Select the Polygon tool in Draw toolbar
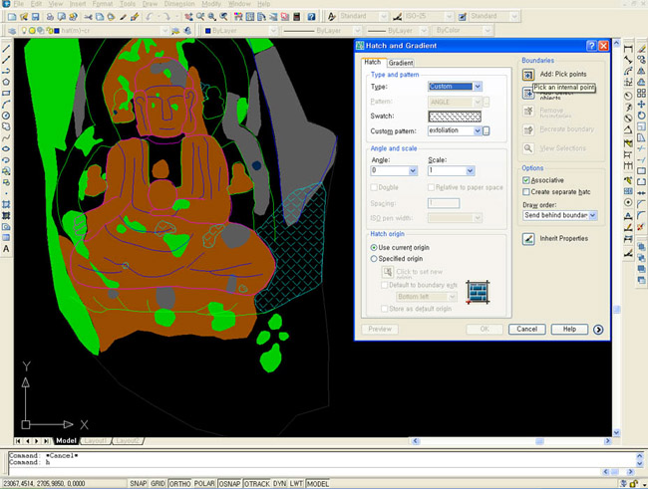Viewport: 648px width, 489px height. coord(6,83)
